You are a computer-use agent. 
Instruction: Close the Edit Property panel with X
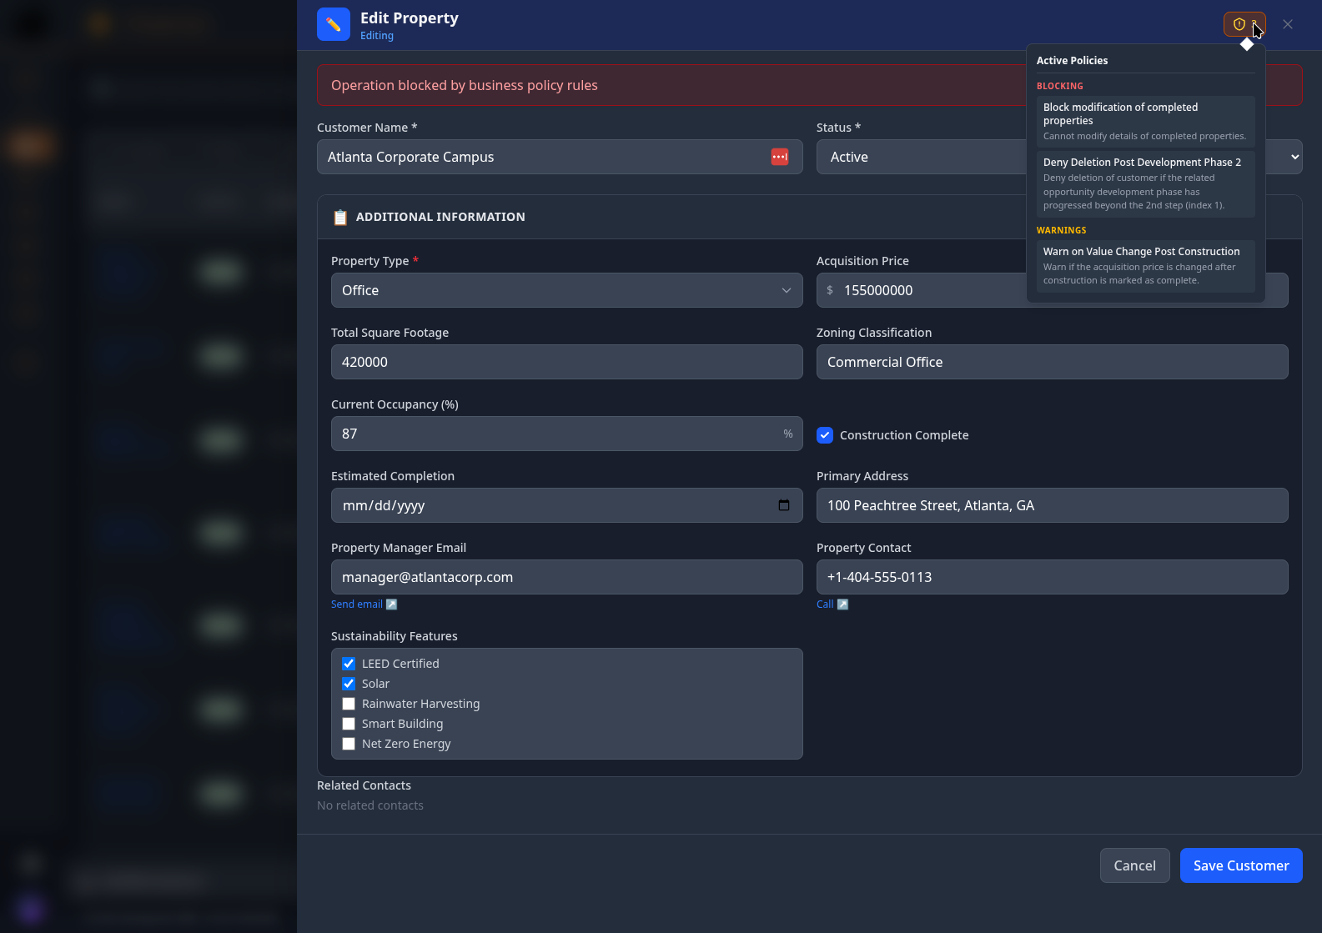(x=1288, y=24)
